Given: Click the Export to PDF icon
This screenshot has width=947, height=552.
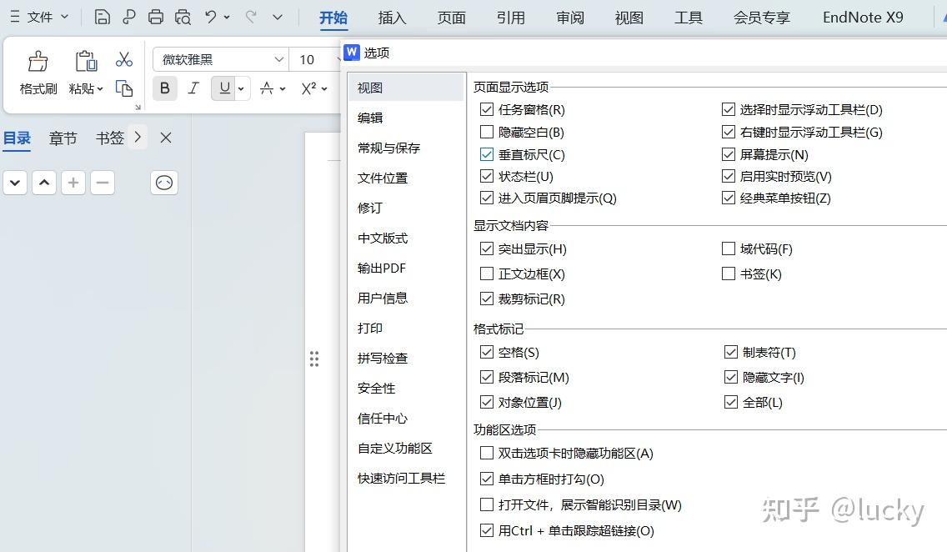Looking at the screenshot, I should coord(128,17).
